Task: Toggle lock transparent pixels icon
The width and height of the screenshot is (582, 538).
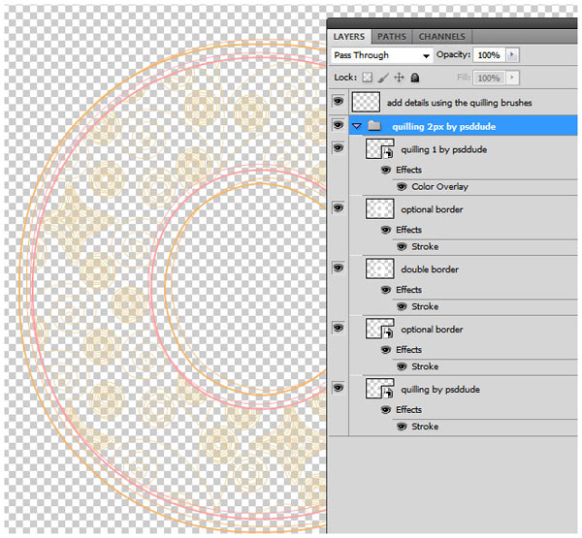Action: click(x=367, y=78)
